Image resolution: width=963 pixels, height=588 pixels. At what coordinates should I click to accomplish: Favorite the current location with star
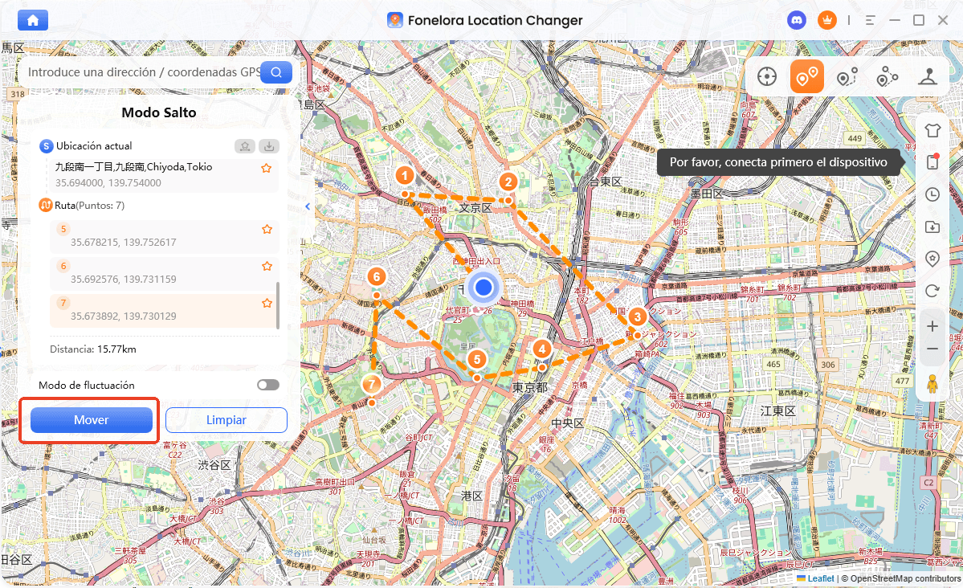click(x=266, y=168)
